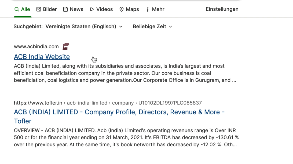Switch to the News tab
The image size is (293, 164).
coord(73,9)
